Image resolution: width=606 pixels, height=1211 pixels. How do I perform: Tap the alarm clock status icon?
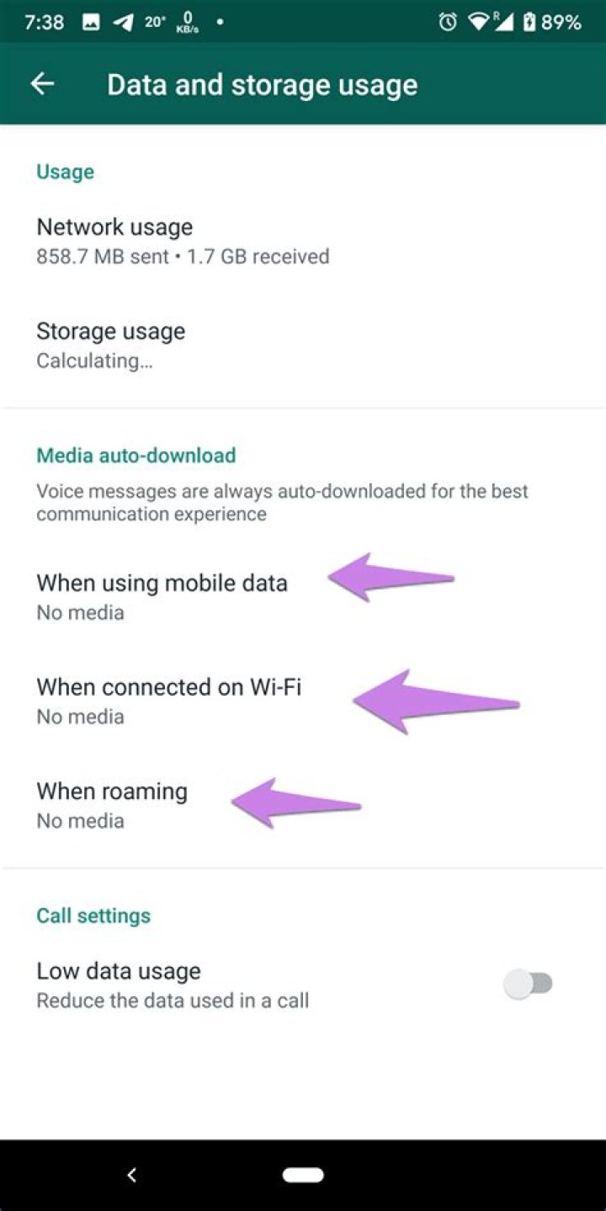coord(448,22)
